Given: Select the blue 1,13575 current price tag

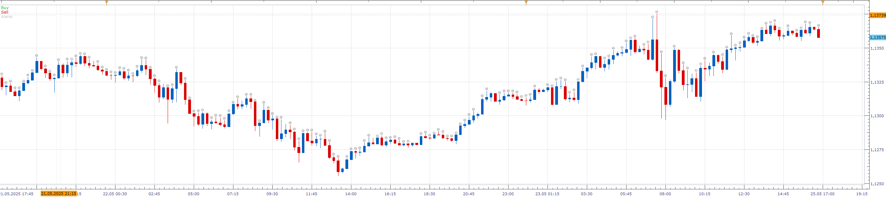Looking at the screenshot, I should point(877,37).
